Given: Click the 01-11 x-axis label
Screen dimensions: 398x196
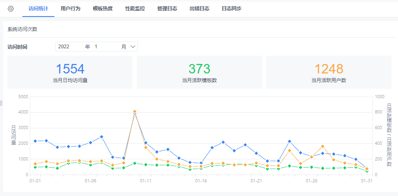Looking at the screenshot, I should (146, 181).
